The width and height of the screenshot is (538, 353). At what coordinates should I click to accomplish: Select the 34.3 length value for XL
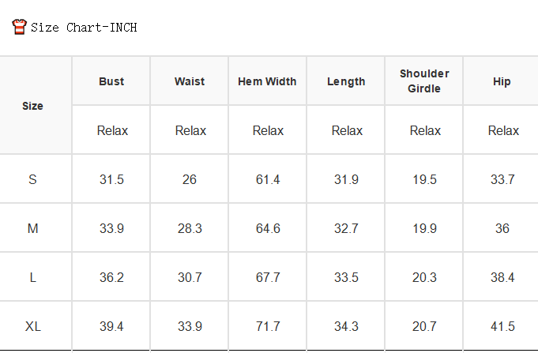pos(346,326)
